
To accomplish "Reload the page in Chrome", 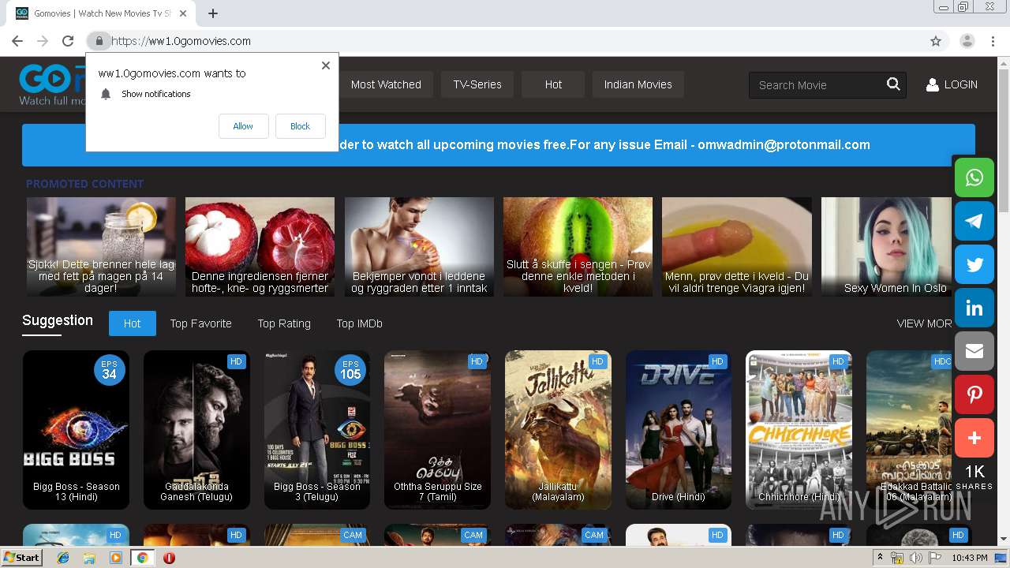I will [x=68, y=41].
